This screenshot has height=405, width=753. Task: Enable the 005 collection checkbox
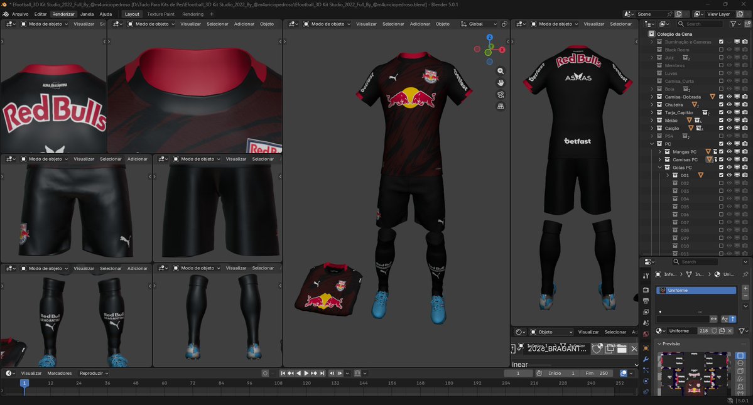pos(721,207)
